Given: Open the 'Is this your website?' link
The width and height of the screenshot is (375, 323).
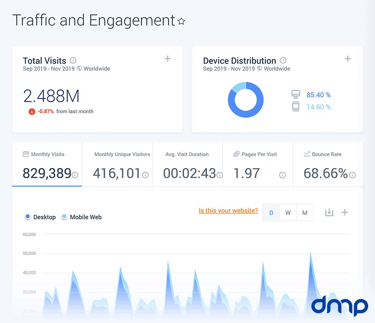Looking at the screenshot, I should pos(228,211).
